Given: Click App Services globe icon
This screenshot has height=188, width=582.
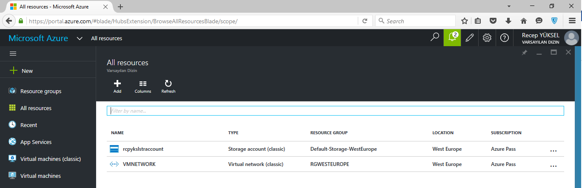Looking at the screenshot, I should click(12, 142).
